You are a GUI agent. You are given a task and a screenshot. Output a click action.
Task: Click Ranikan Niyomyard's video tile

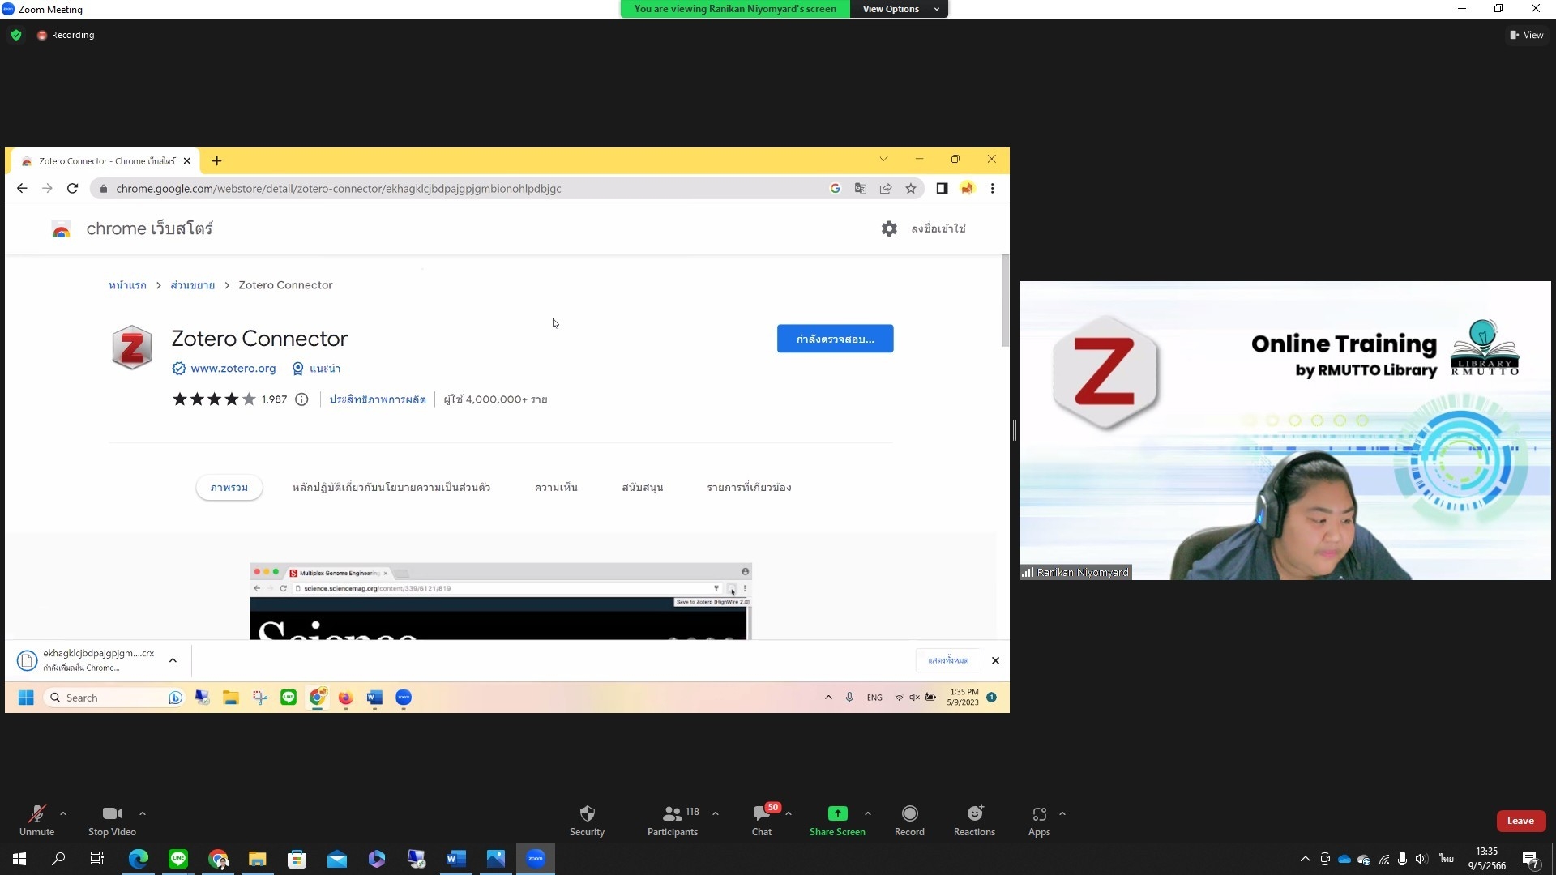click(x=1285, y=430)
